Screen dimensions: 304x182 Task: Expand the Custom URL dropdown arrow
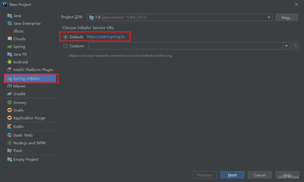(286, 46)
